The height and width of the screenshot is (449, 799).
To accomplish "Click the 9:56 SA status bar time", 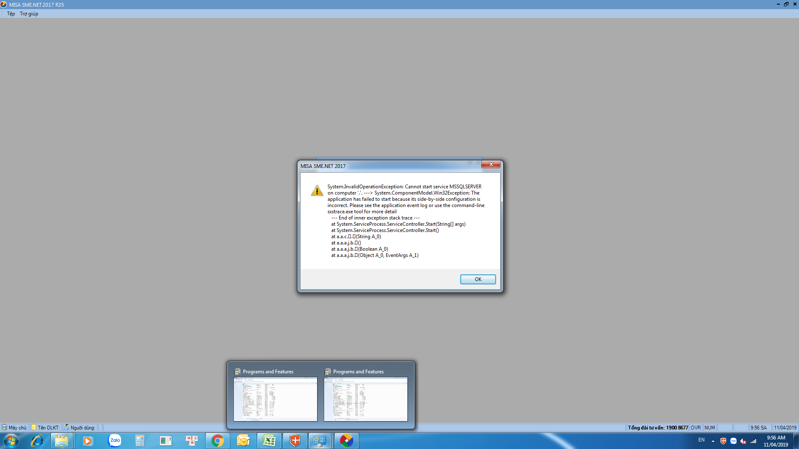I will (759, 428).
